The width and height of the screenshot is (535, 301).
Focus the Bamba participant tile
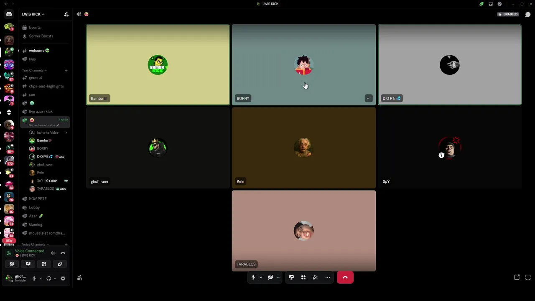click(158, 65)
